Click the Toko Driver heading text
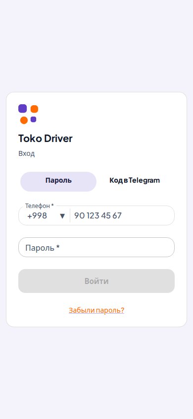Image resolution: width=193 pixels, height=419 pixels. (45, 139)
